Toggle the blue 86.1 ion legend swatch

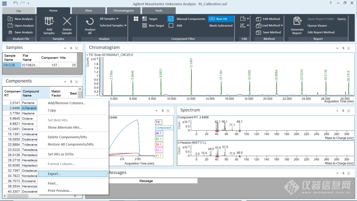[x=159, y=133]
